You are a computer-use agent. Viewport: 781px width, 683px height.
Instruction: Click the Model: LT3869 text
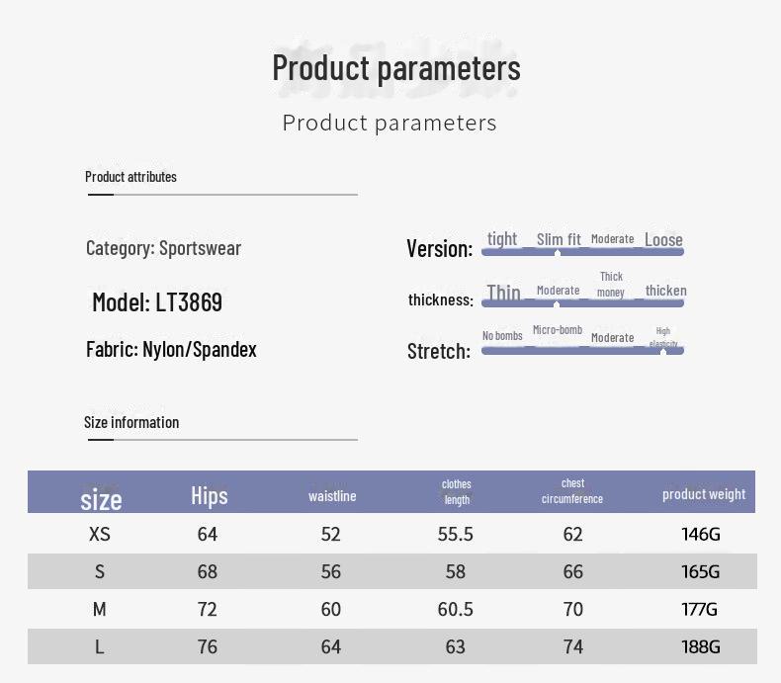(x=157, y=301)
